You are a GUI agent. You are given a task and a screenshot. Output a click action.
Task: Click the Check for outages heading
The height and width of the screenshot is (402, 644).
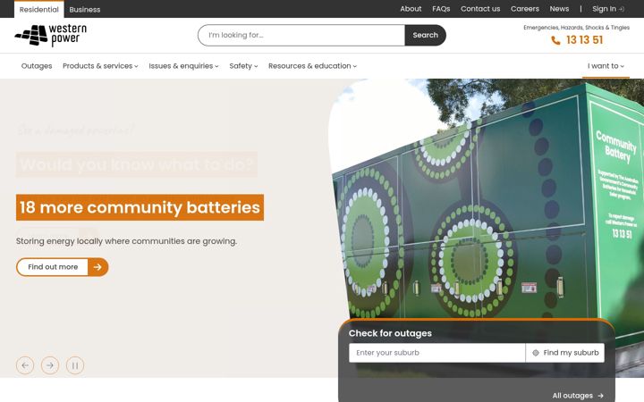coord(390,333)
